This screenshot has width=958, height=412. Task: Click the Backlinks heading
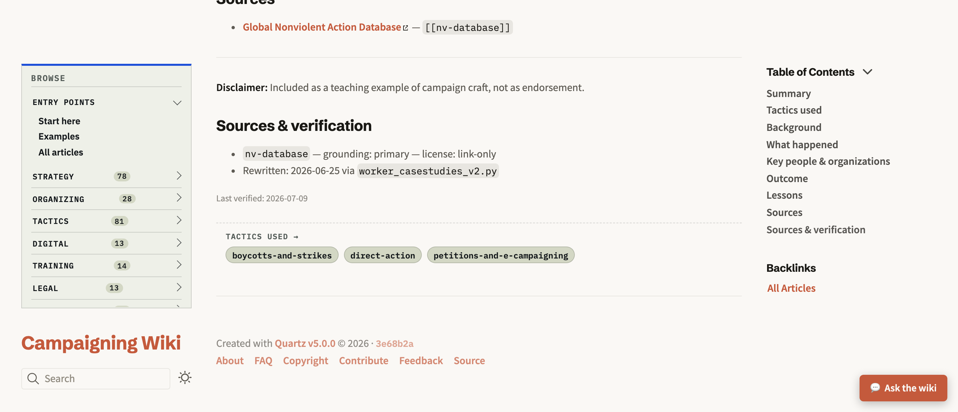(x=791, y=268)
